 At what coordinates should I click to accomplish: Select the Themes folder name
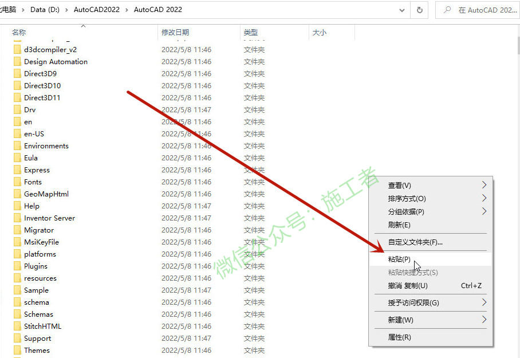37,351
